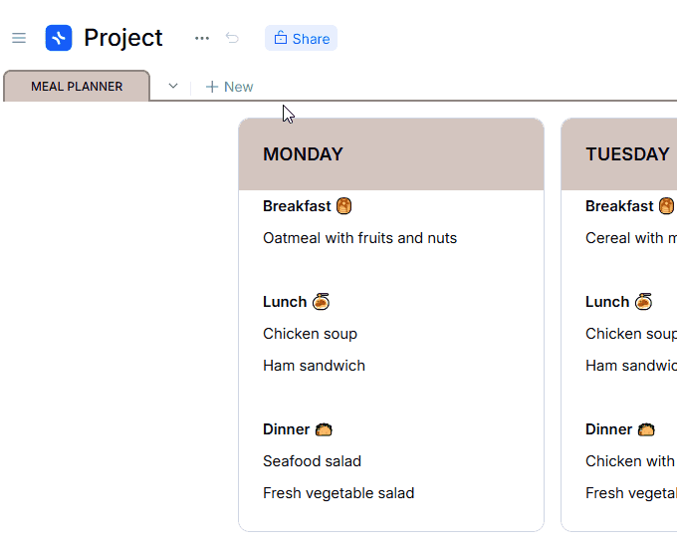677x548 pixels.
Task: Click the Monday breakfast emoji icon
Action: 344,206
